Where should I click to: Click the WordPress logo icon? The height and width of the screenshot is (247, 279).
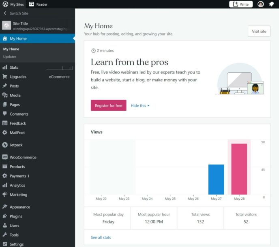(5, 4)
